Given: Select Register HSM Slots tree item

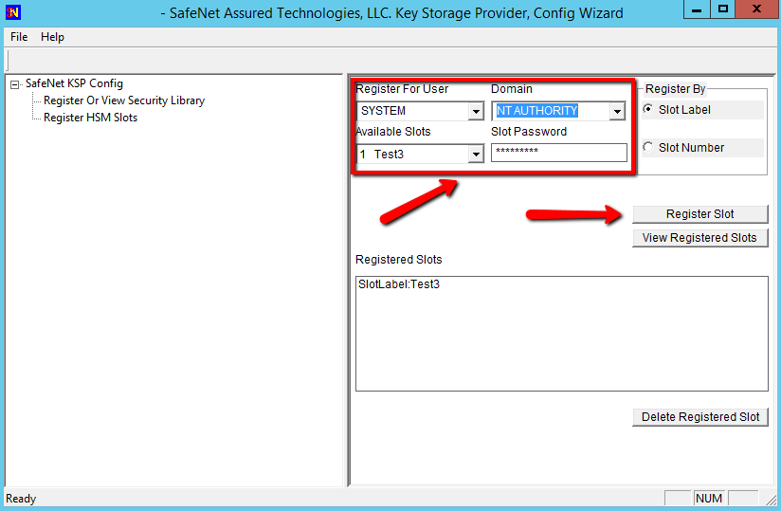Looking at the screenshot, I should coord(90,118).
